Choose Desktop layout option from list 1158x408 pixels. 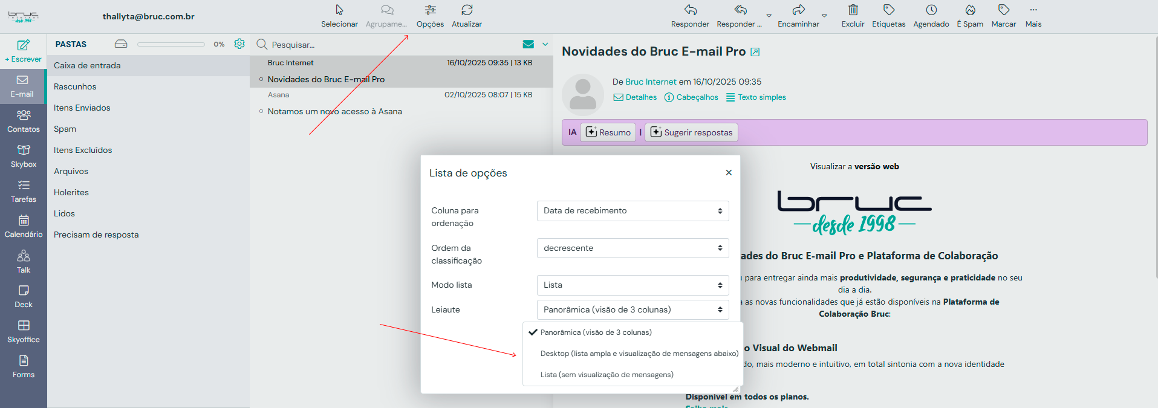[x=633, y=354]
